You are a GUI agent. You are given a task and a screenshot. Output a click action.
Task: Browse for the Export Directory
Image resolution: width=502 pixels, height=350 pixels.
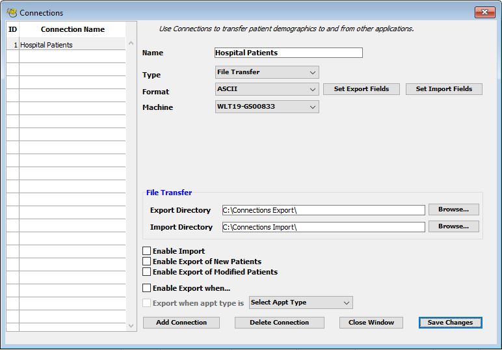click(453, 209)
